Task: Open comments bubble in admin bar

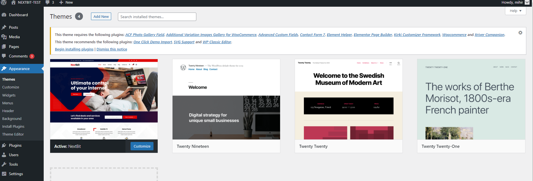Action: 49,3
